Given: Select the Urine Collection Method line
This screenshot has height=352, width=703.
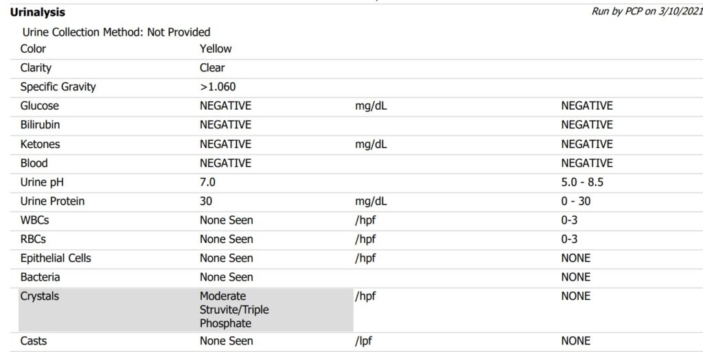Looking at the screenshot, I should (116, 32).
